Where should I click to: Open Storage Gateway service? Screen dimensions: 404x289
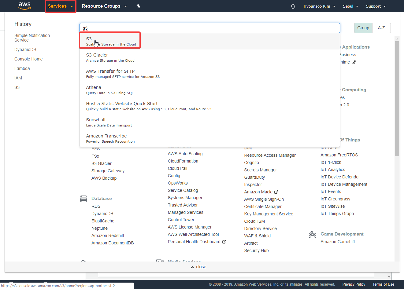[108, 171]
